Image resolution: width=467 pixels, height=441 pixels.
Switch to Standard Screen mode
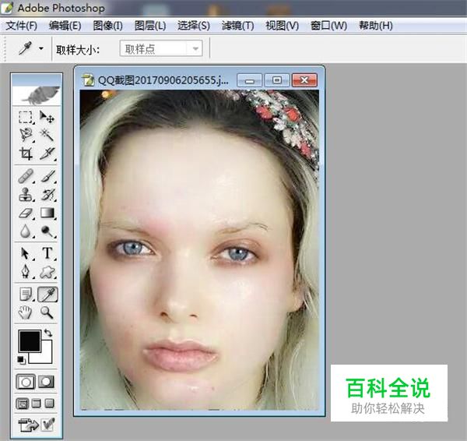pyautogui.click(x=23, y=404)
